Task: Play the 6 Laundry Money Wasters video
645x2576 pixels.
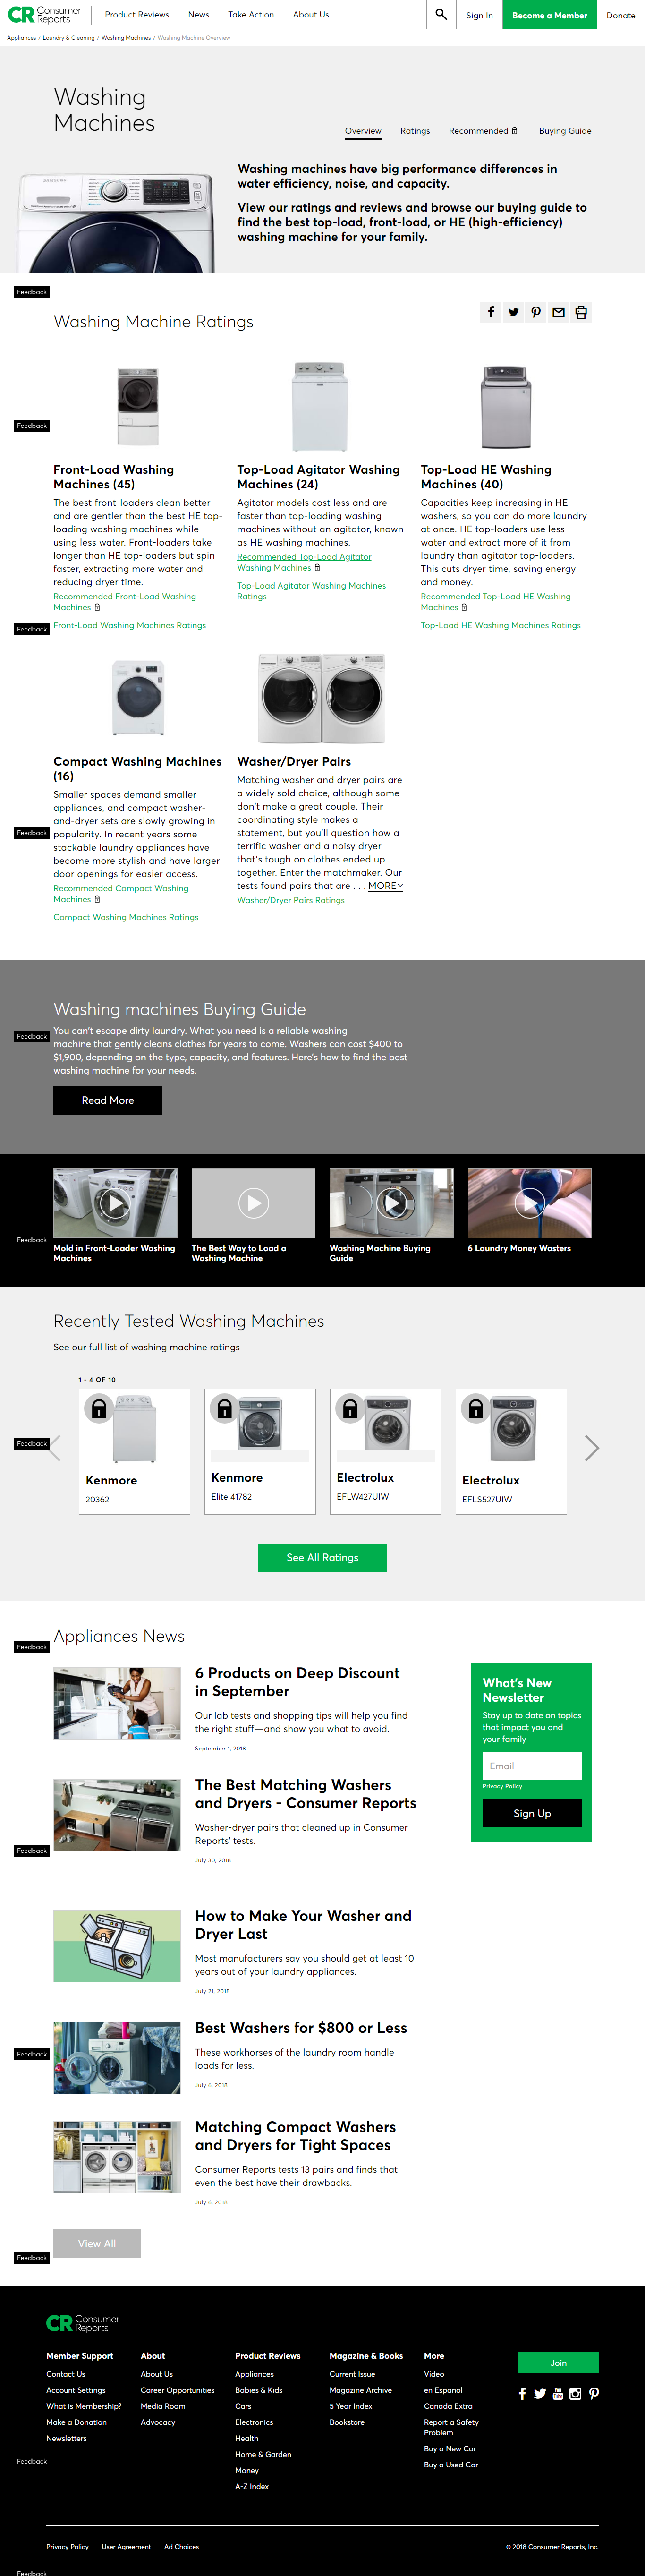Action: (529, 1203)
